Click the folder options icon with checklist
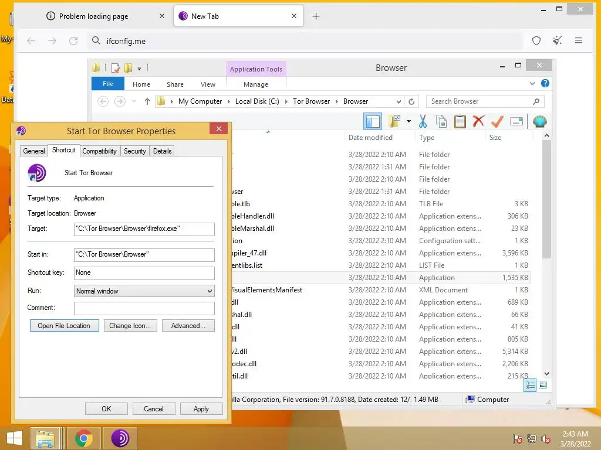Screen dimensions: 601x450 tap(394, 122)
